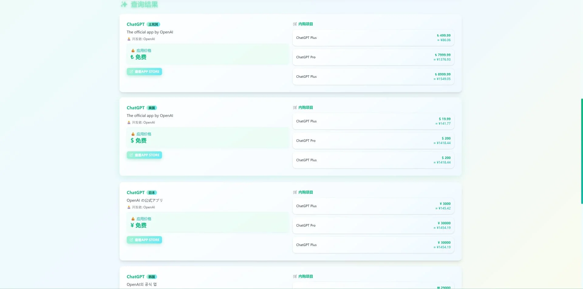
Task: Click the developer person icon in 土耳其 card
Action: click(129, 39)
